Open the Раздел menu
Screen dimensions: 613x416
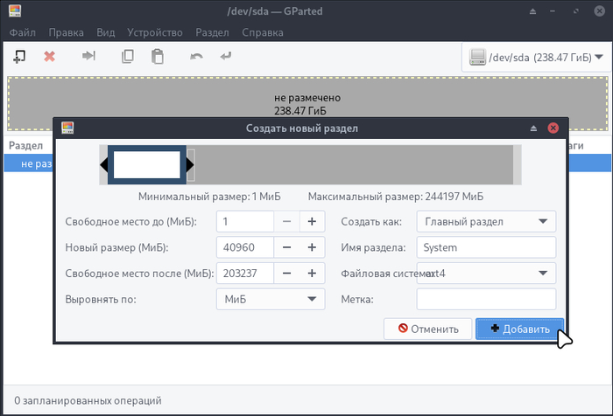point(211,32)
